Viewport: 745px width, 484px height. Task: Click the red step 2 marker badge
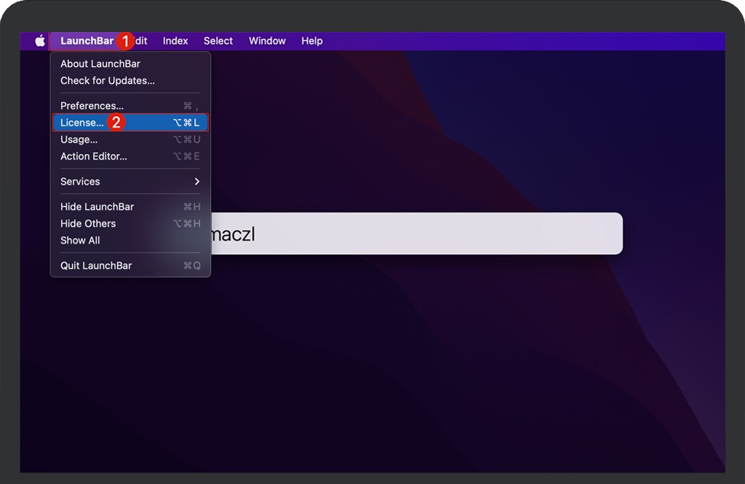click(116, 123)
